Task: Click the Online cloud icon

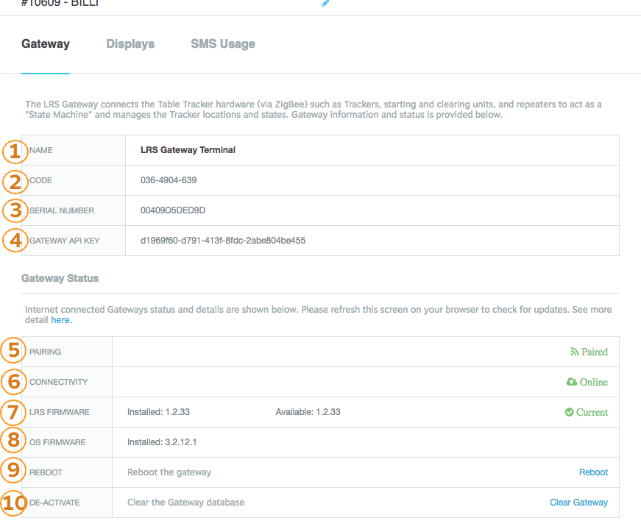Action: tap(571, 382)
